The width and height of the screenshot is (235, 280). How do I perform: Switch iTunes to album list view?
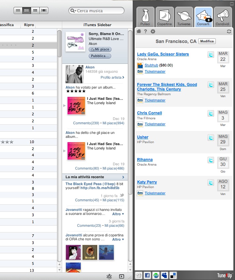[27, 11]
